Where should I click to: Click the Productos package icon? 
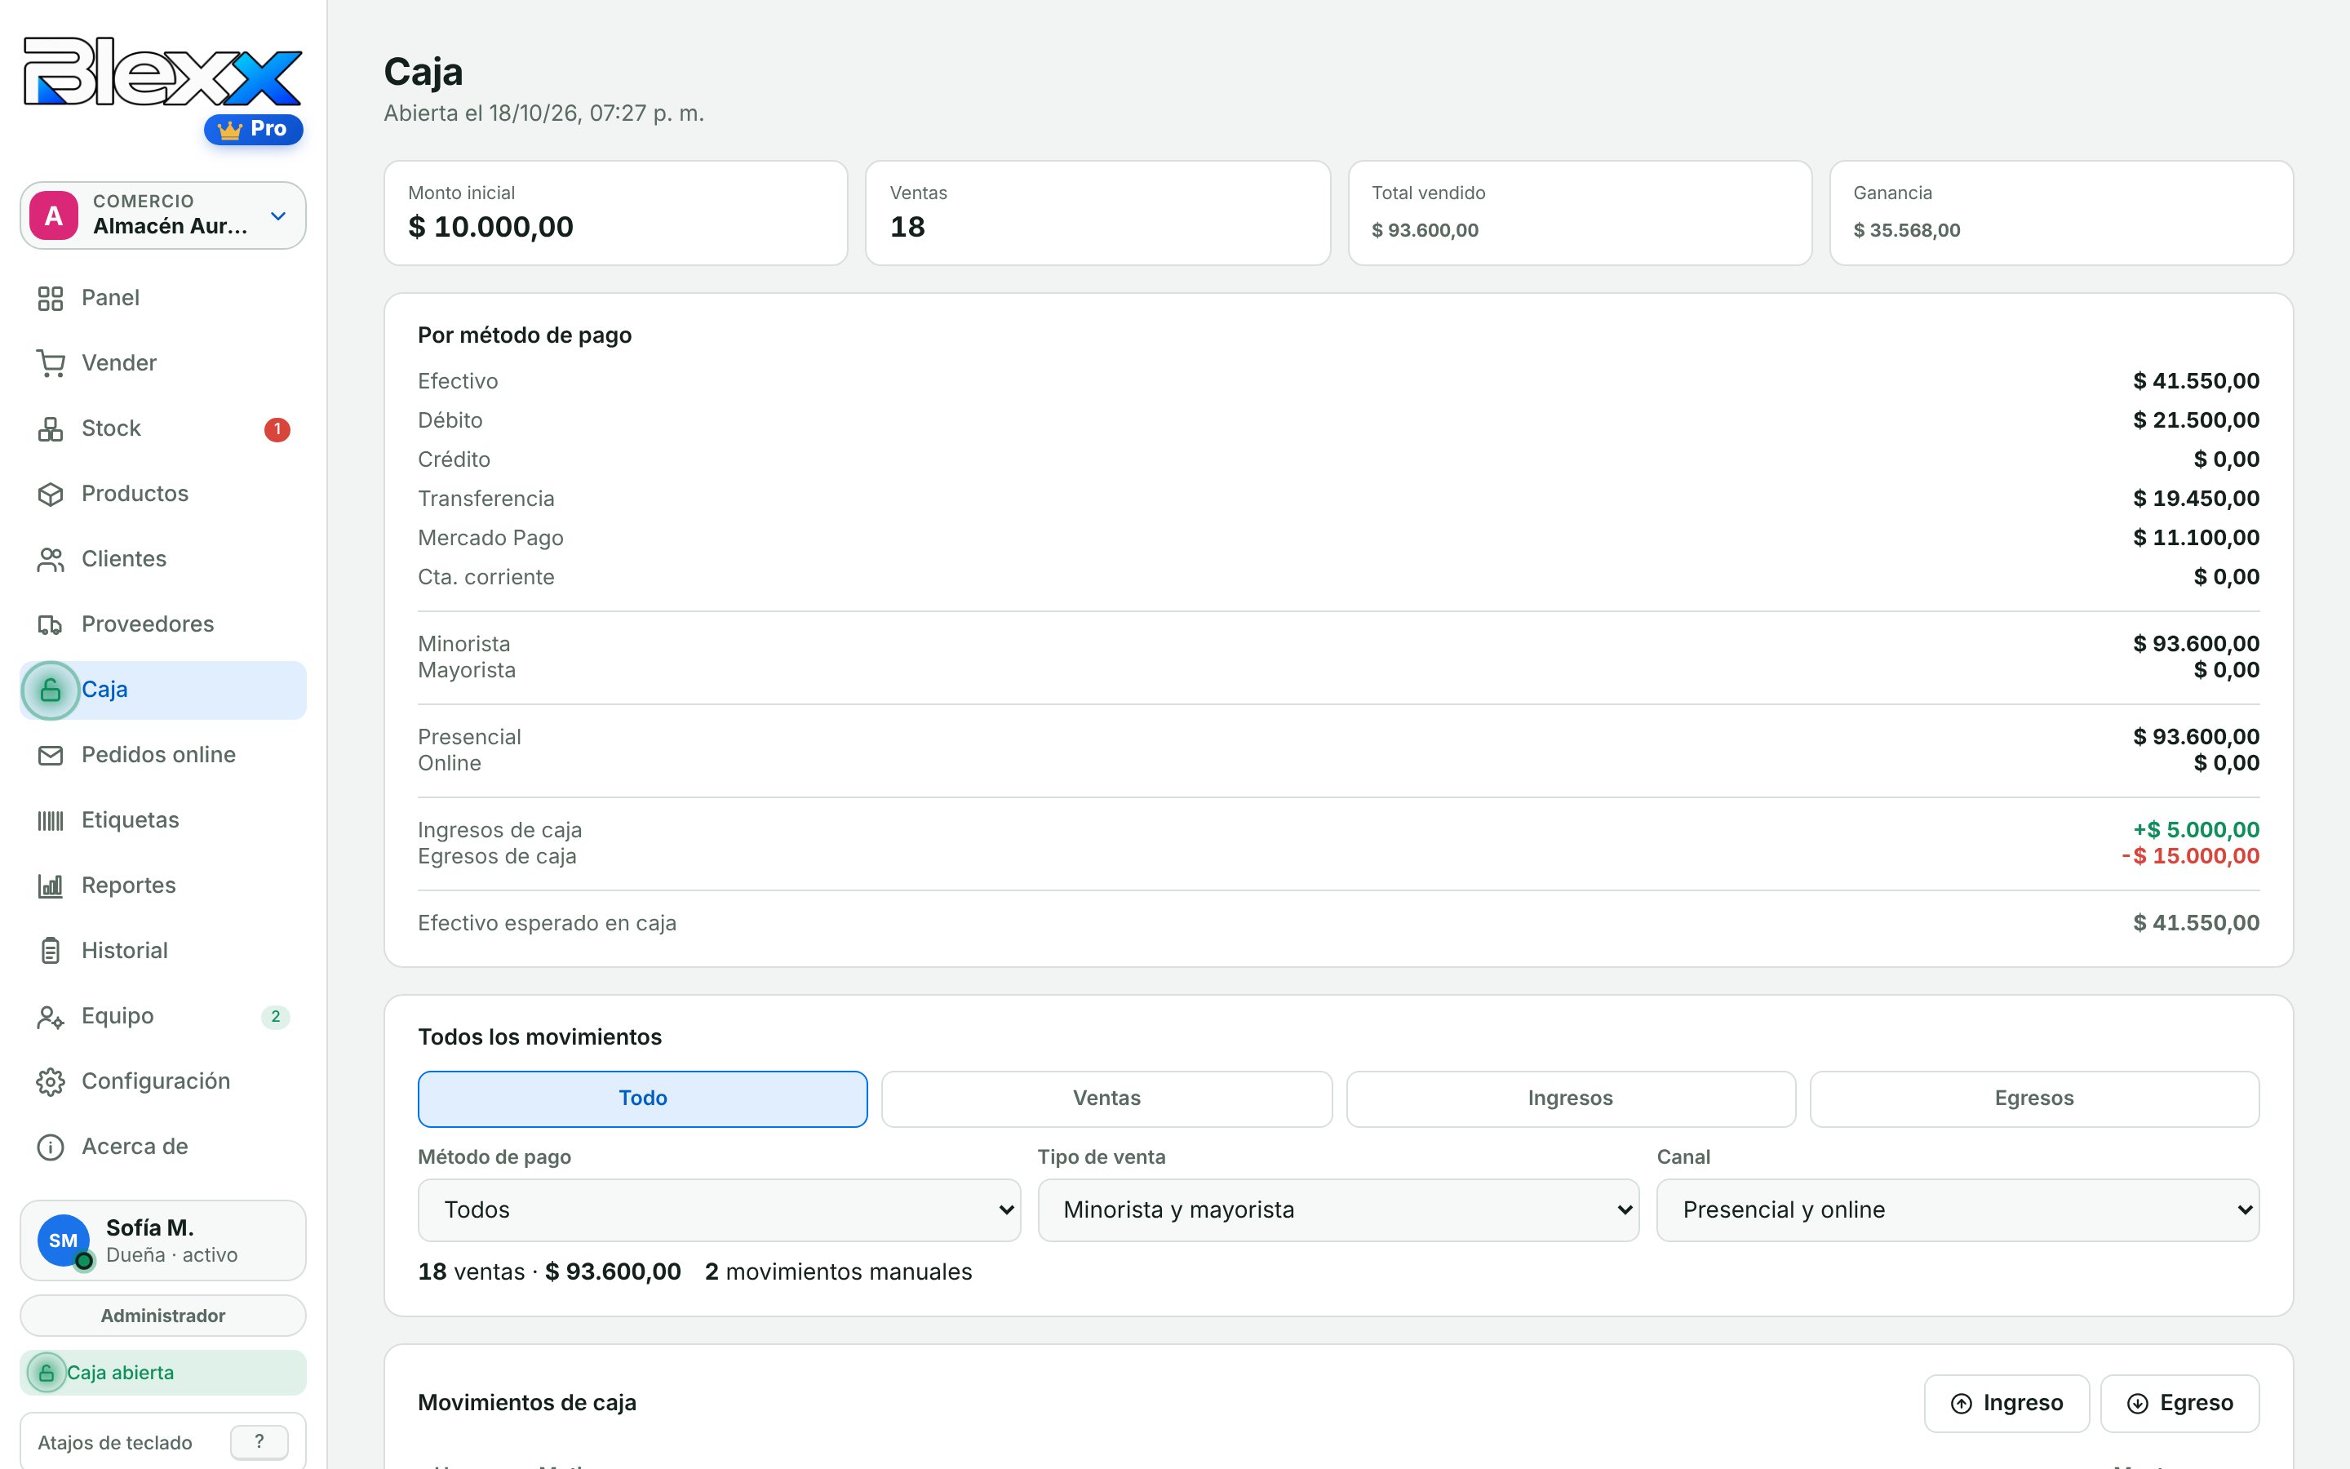(x=51, y=494)
